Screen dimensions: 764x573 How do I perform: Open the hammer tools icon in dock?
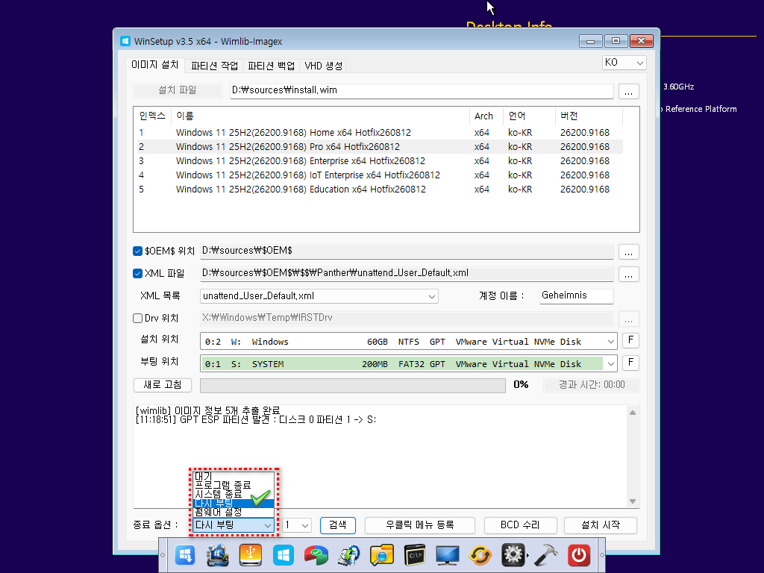pyautogui.click(x=545, y=555)
